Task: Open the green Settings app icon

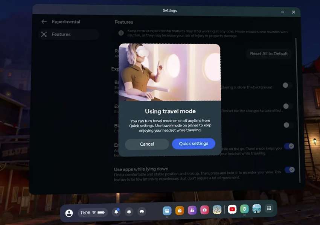Action: pyautogui.click(x=244, y=209)
